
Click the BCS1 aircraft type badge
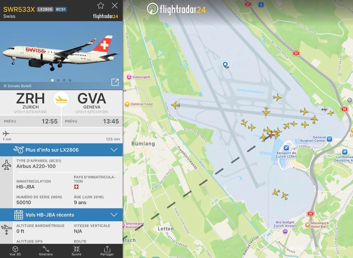point(61,9)
